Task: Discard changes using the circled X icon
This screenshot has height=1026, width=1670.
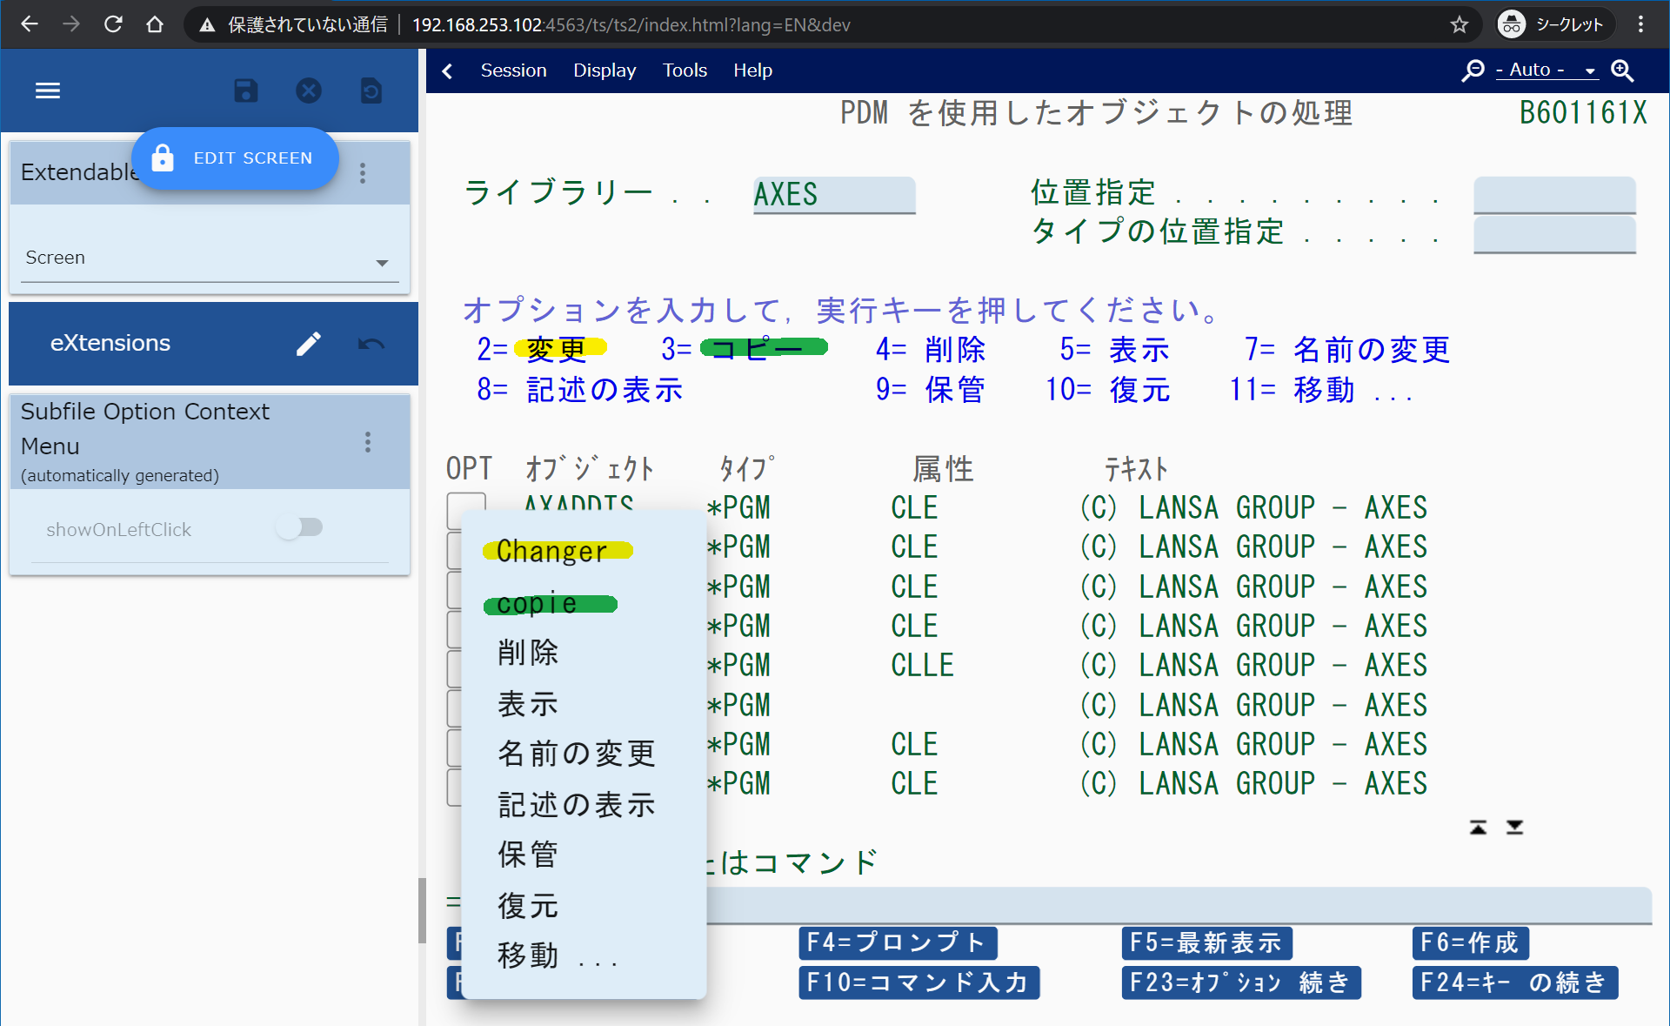Action: point(309,91)
